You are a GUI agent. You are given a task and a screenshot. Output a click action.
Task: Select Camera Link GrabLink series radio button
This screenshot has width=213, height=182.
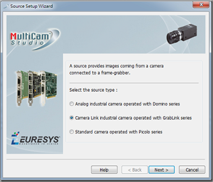(72, 118)
